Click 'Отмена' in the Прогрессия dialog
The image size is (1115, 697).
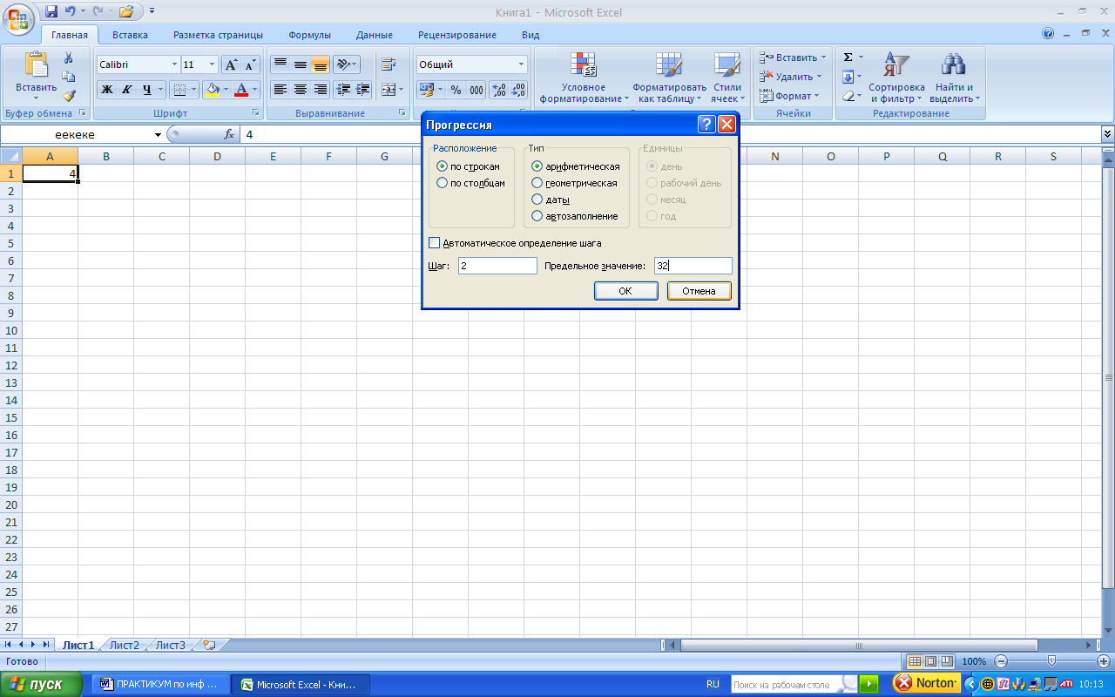[699, 291]
